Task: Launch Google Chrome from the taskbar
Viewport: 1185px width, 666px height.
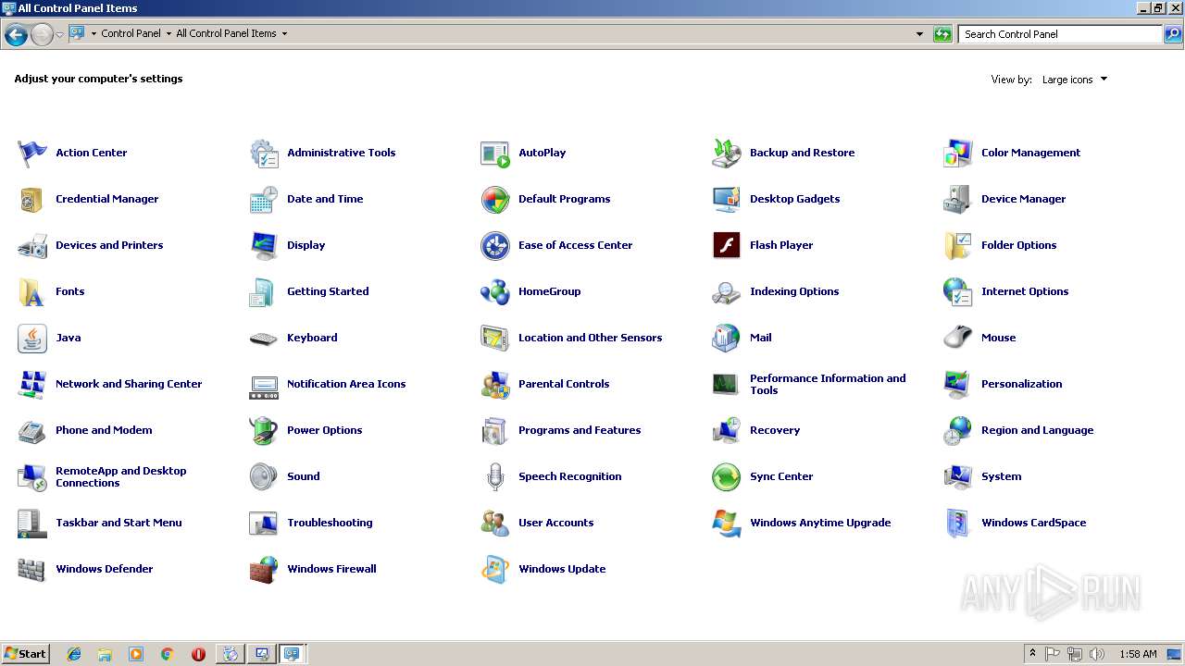Action: 167,654
